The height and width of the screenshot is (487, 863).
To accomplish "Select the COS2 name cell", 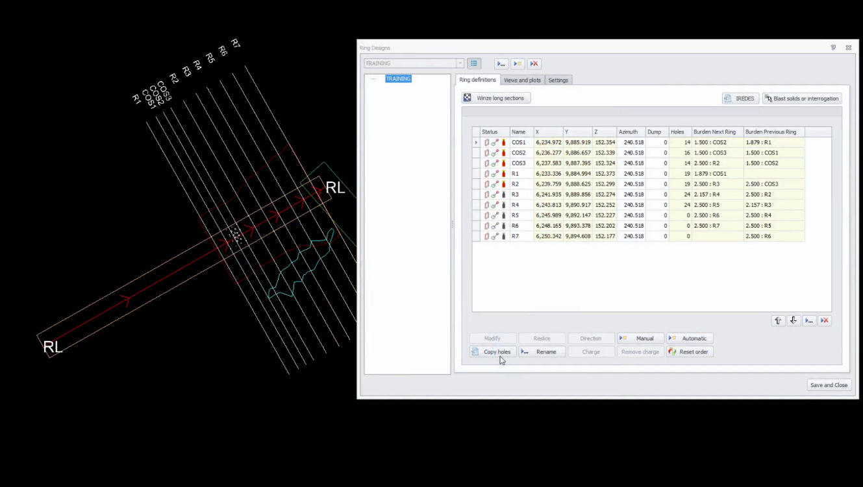I will point(521,153).
